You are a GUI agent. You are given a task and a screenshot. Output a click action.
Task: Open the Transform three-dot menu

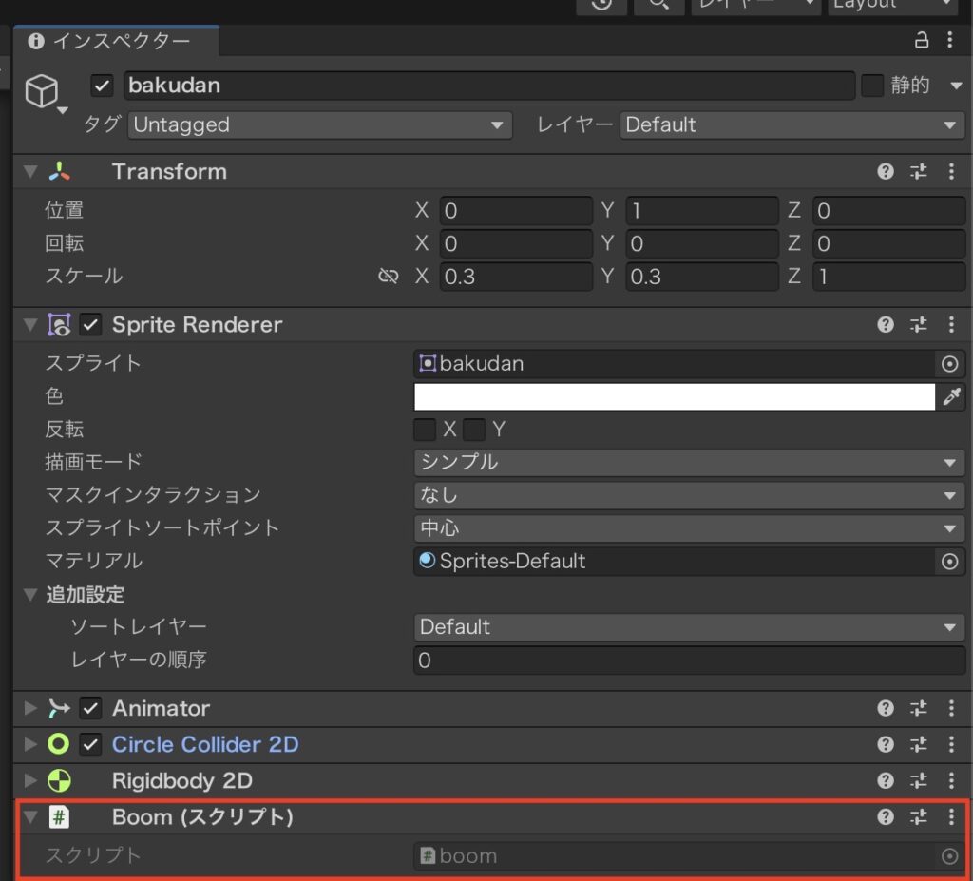951,171
